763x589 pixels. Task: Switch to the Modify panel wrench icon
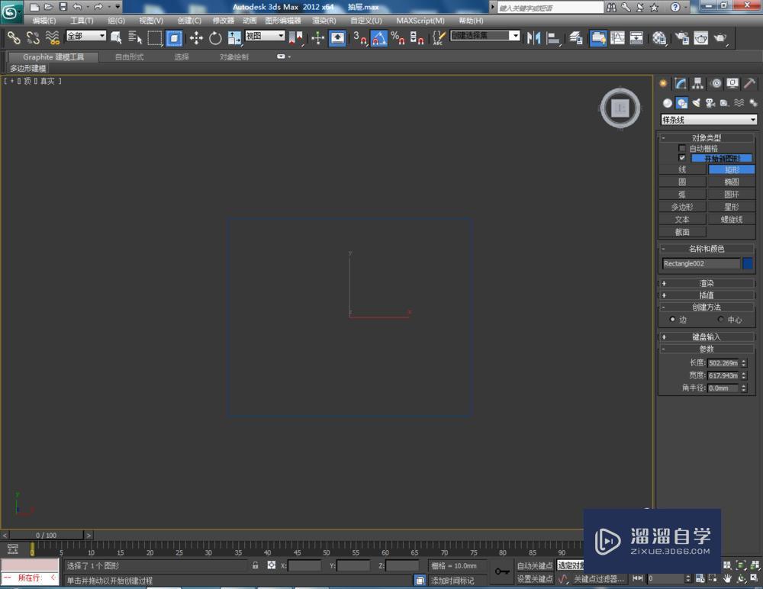(680, 82)
